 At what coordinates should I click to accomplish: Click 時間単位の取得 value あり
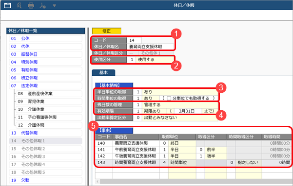coord(151,98)
